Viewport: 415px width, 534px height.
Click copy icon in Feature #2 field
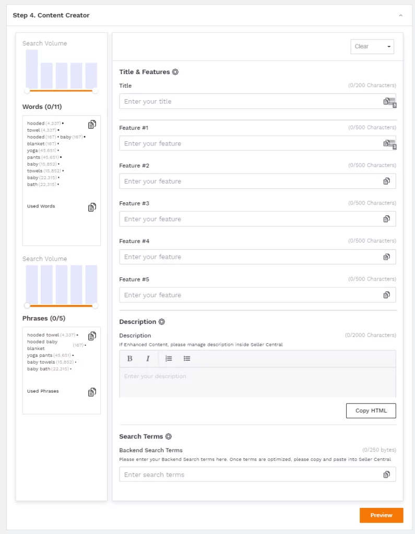point(386,181)
